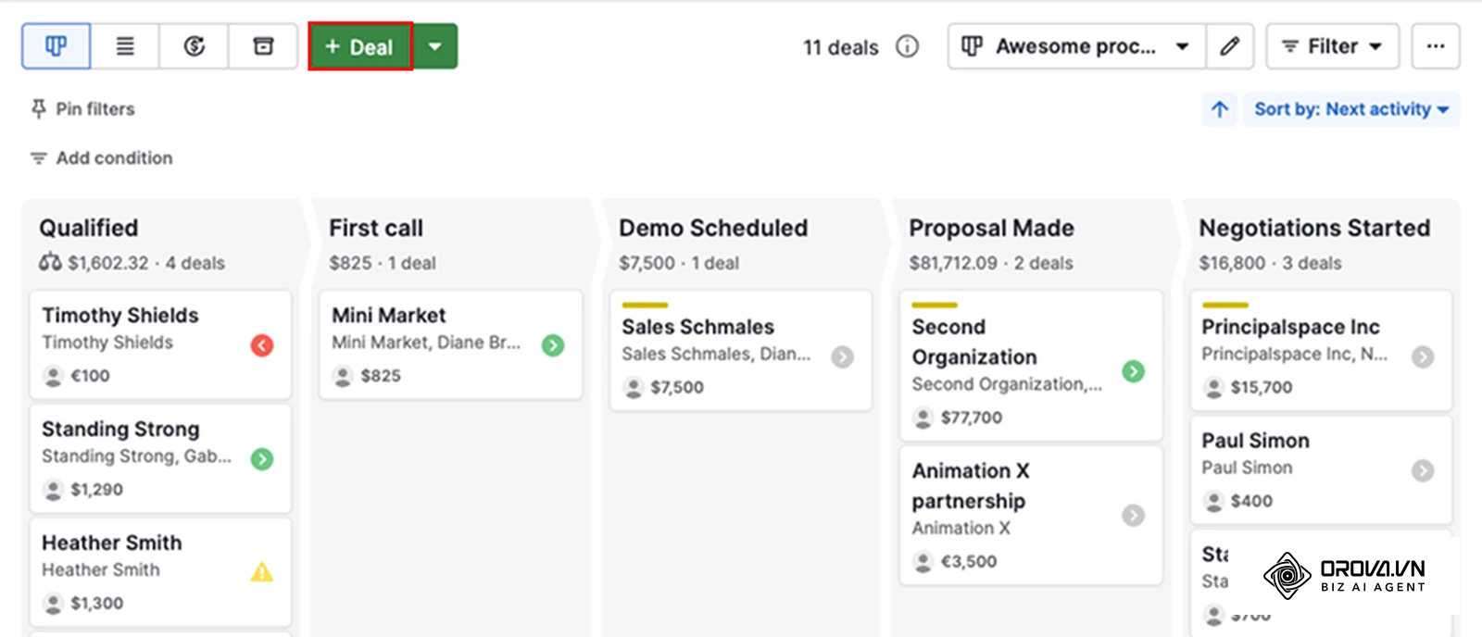Click gray activity icon on Paul Simon deal

(x=1423, y=471)
